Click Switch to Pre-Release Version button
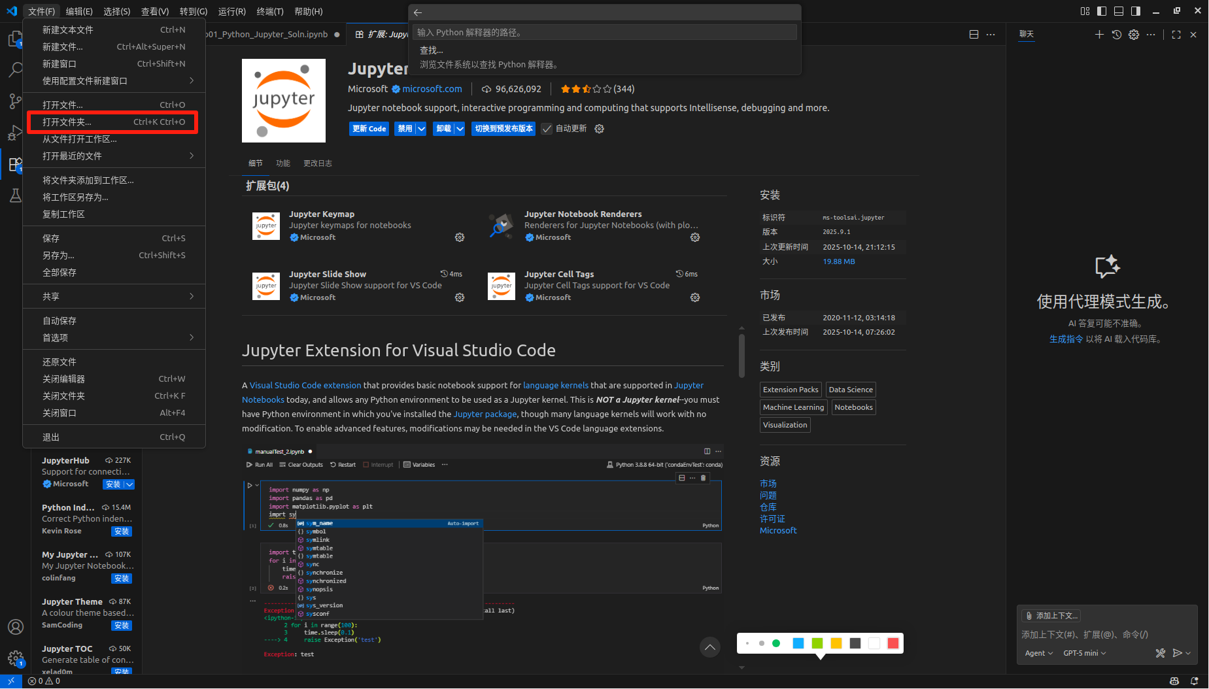Viewport: 1209px width, 689px height. 503,129
